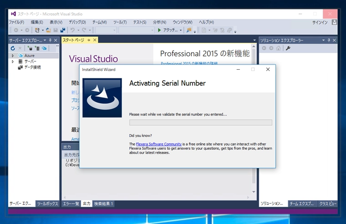Click the Save icon in toolbar
The height and width of the screenshot is (224, 346).
[x=56, y=30]
